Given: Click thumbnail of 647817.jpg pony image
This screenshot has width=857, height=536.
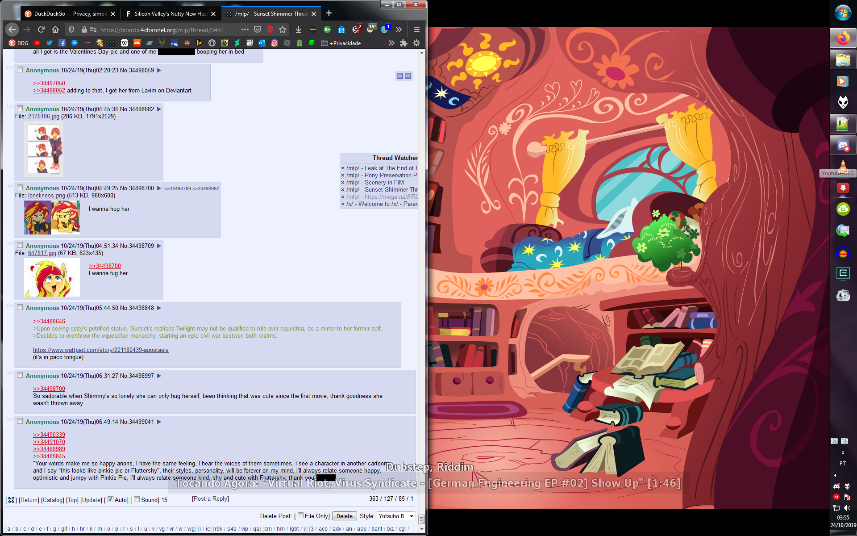Looking at the screenshot, I should (52, 277).
